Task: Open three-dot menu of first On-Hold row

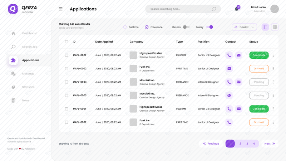Action: (273, 69)
